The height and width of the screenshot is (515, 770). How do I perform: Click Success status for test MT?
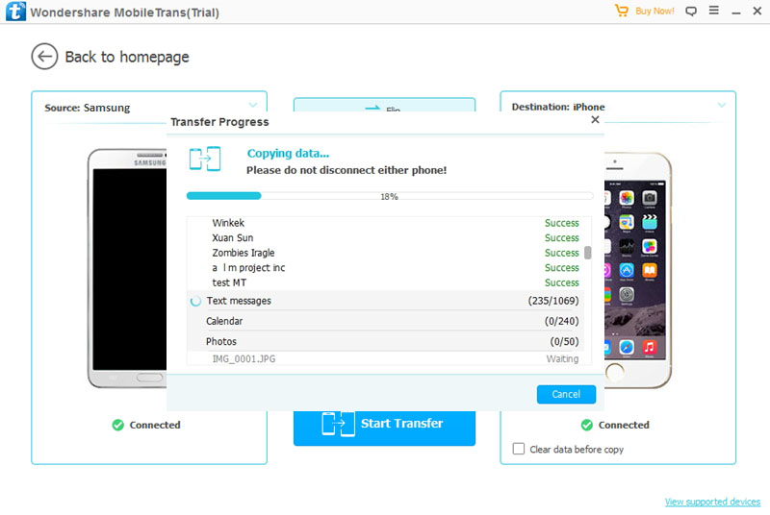pyautogui.click(x=562, y=282)
